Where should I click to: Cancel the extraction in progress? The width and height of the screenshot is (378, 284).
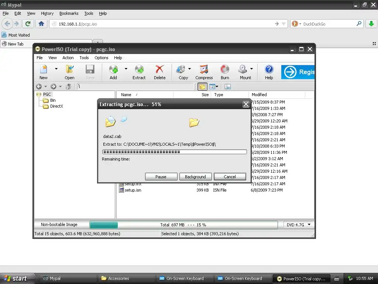point(230,176)
